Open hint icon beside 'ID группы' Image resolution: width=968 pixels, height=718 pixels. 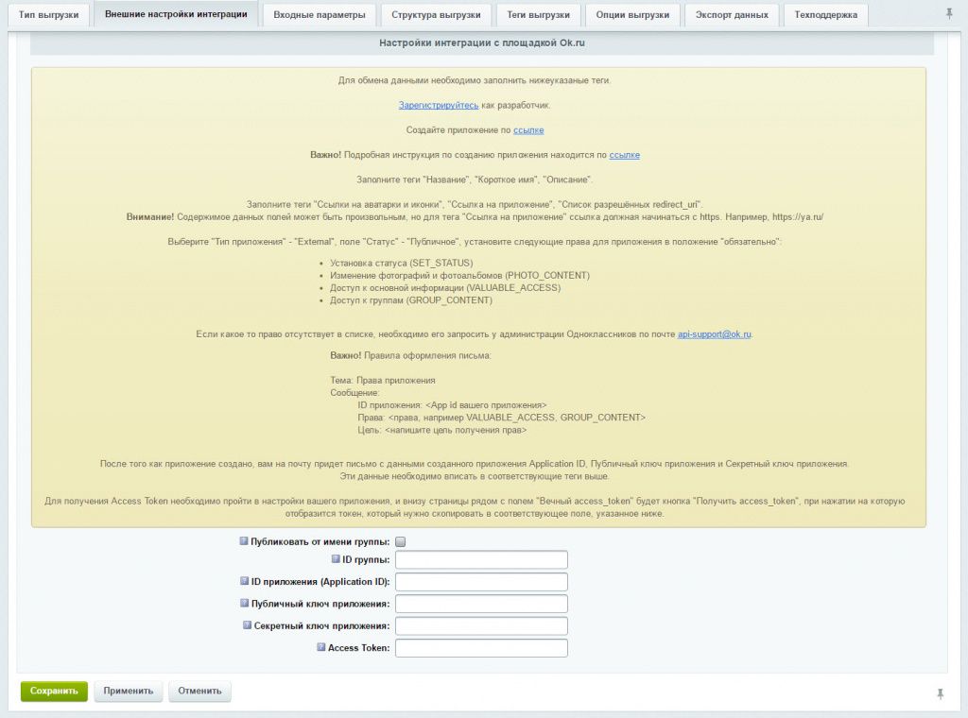click(336, 559)
